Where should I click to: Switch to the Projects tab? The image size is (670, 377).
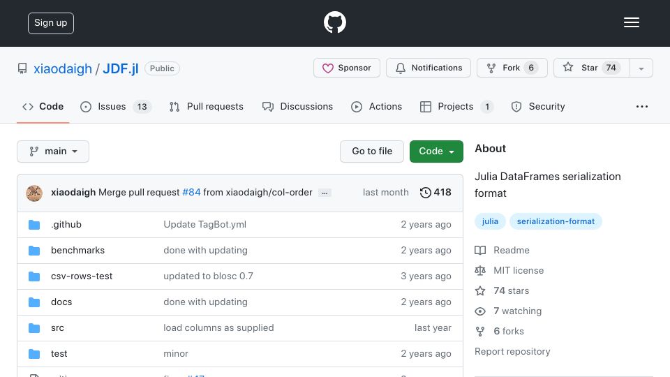coord(456,106)
